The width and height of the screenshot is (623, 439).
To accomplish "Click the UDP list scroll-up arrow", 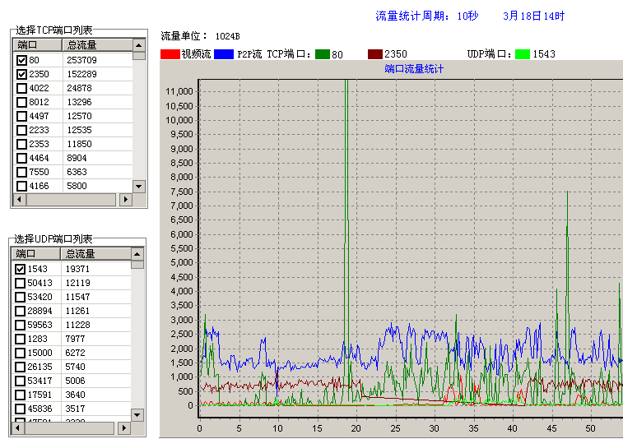I will (x=137, y=253).
